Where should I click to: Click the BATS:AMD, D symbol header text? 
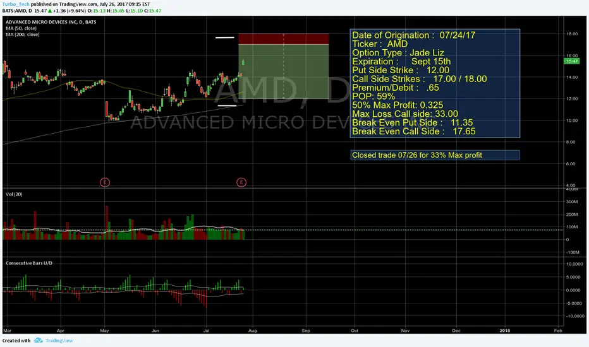[x=17, y=11]
